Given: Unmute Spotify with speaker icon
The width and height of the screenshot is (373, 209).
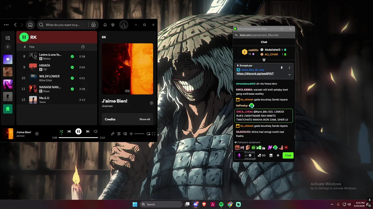Looking at the screenshot, I should [x=131, y=134].
